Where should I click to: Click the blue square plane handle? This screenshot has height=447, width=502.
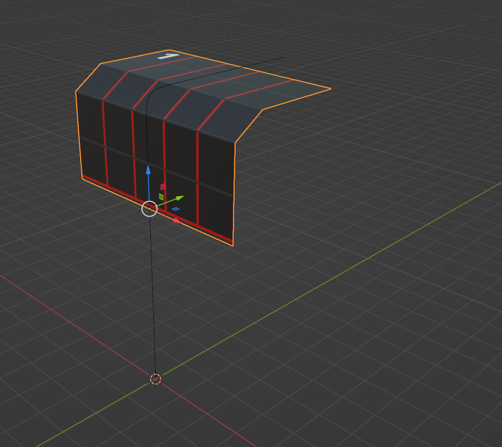pos(175,209)
